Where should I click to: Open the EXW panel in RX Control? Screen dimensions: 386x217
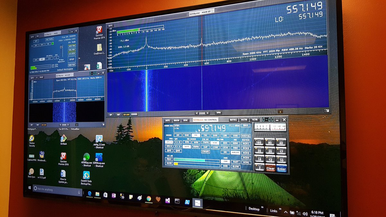point(186,120)
